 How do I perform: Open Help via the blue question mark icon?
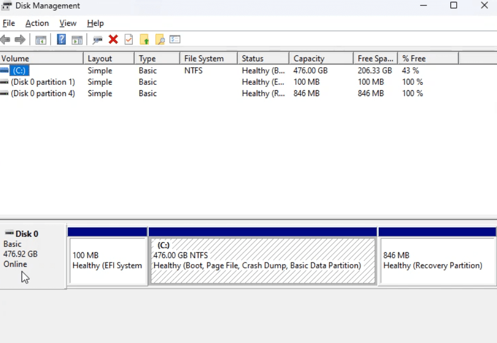tap(61, 40)
